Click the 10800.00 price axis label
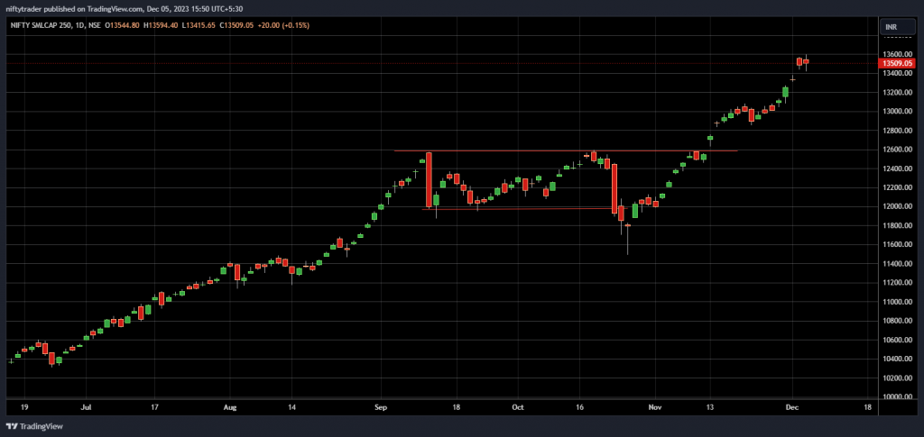Screen dimensions: 924x437 [898, 321]
